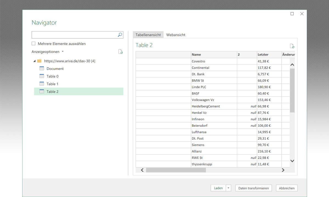Click the 180,90 € value
Screen dimensions: 329x197
coord(264,87)
